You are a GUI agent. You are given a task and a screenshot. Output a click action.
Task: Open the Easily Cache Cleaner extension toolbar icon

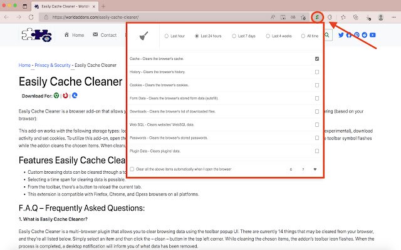click(317, 17)
